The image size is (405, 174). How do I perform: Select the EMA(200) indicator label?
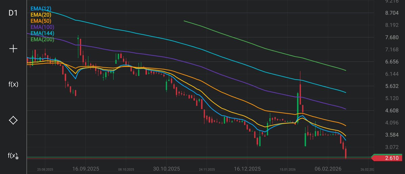[x=42, y=39]
